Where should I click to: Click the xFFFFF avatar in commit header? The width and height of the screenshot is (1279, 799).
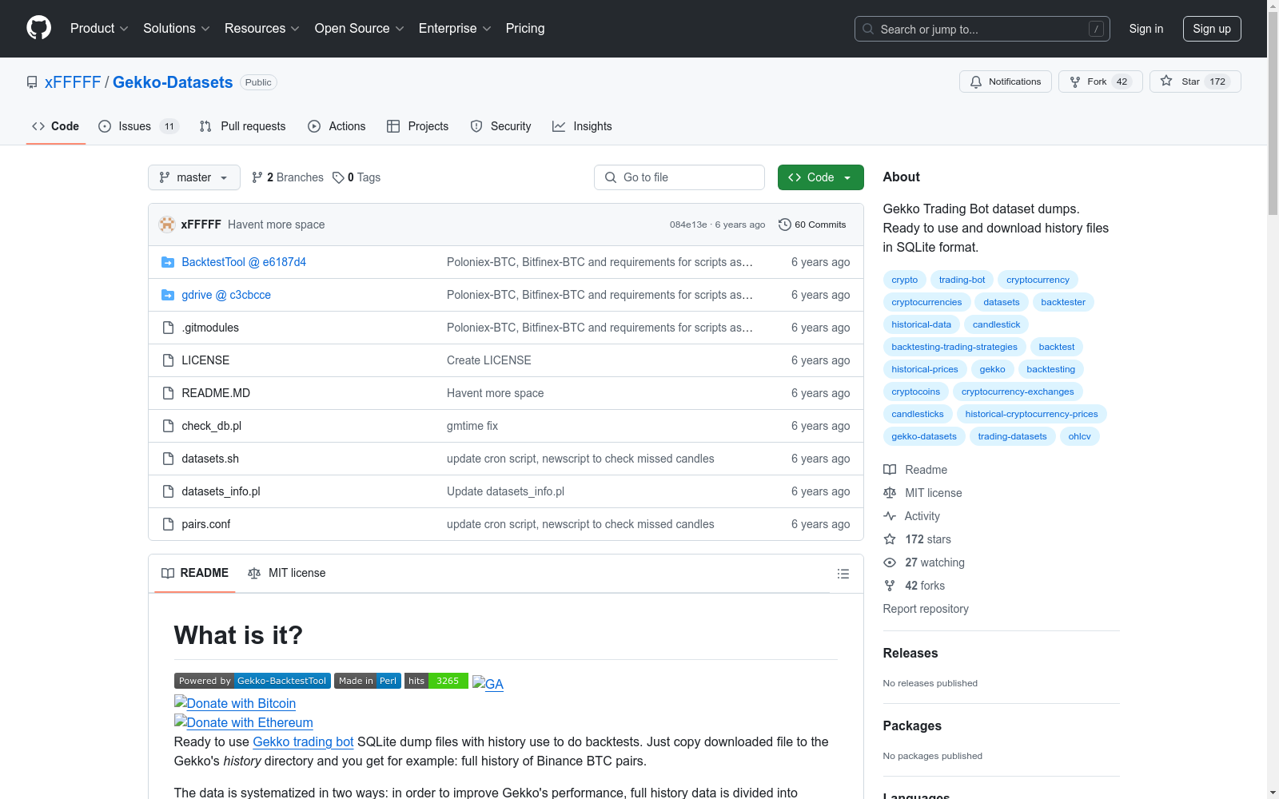(167, 225)
